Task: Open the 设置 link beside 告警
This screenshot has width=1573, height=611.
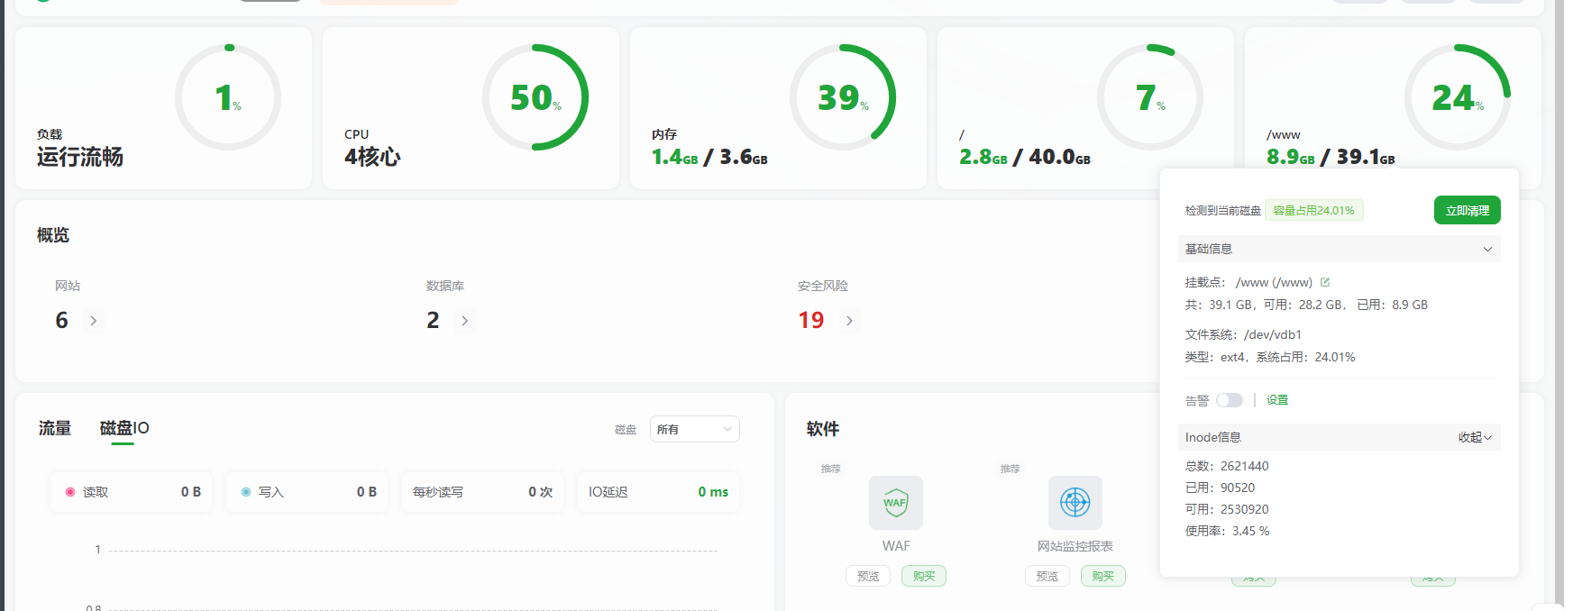Action: pos(1277,400)
